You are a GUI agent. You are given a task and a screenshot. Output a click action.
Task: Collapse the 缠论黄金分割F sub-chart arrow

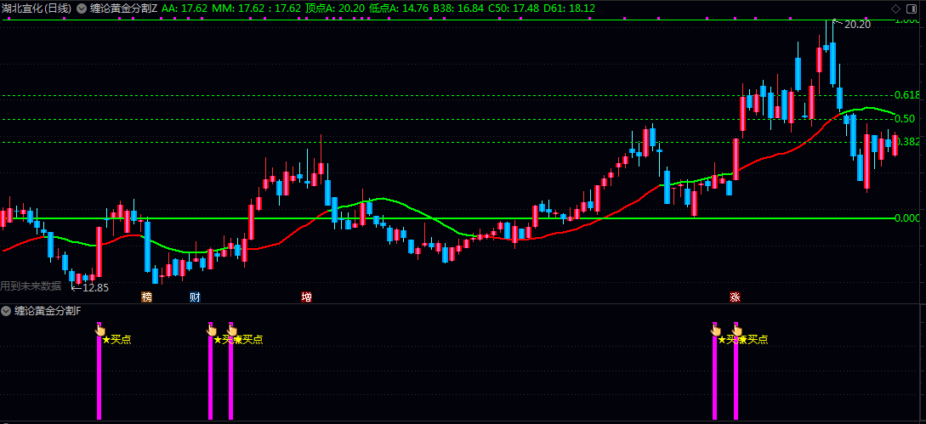click(6, 311)
